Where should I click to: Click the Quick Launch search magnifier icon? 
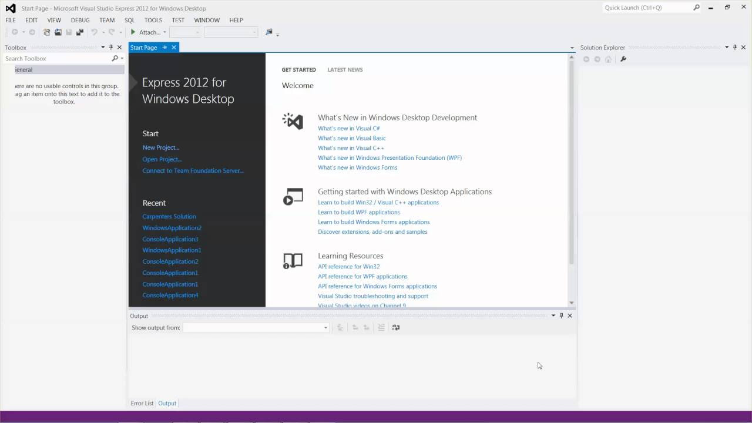point(696,8)
